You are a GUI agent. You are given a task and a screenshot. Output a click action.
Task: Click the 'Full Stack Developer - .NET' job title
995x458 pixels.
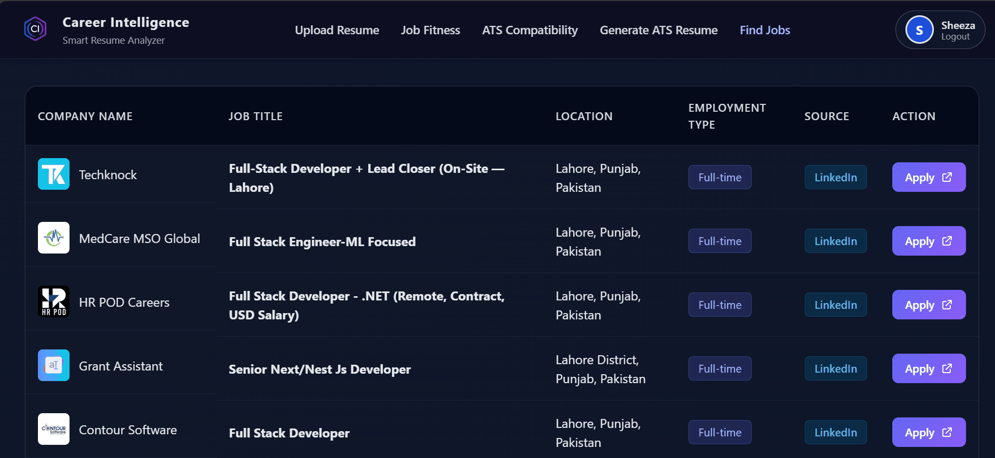[x=367, y=306]
